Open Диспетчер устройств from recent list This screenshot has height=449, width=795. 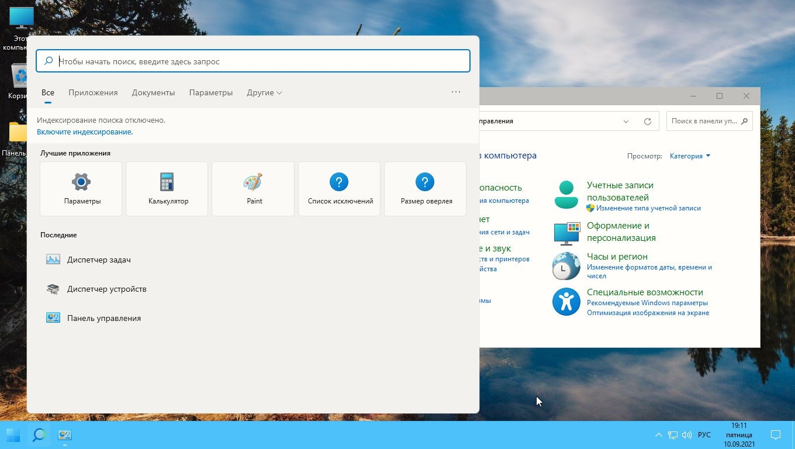click(106, 289)
